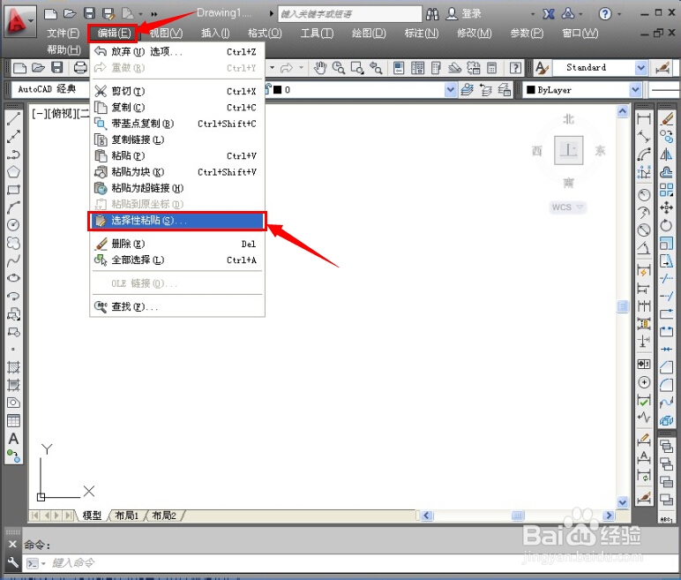Select the Hatch tool
The image size is (681, 580).
click(13, 367)
